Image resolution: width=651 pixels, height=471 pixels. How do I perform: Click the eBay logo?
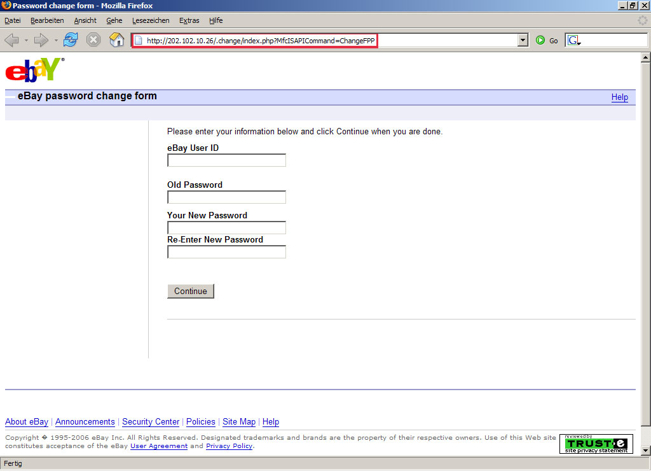[x=35, y=70]
